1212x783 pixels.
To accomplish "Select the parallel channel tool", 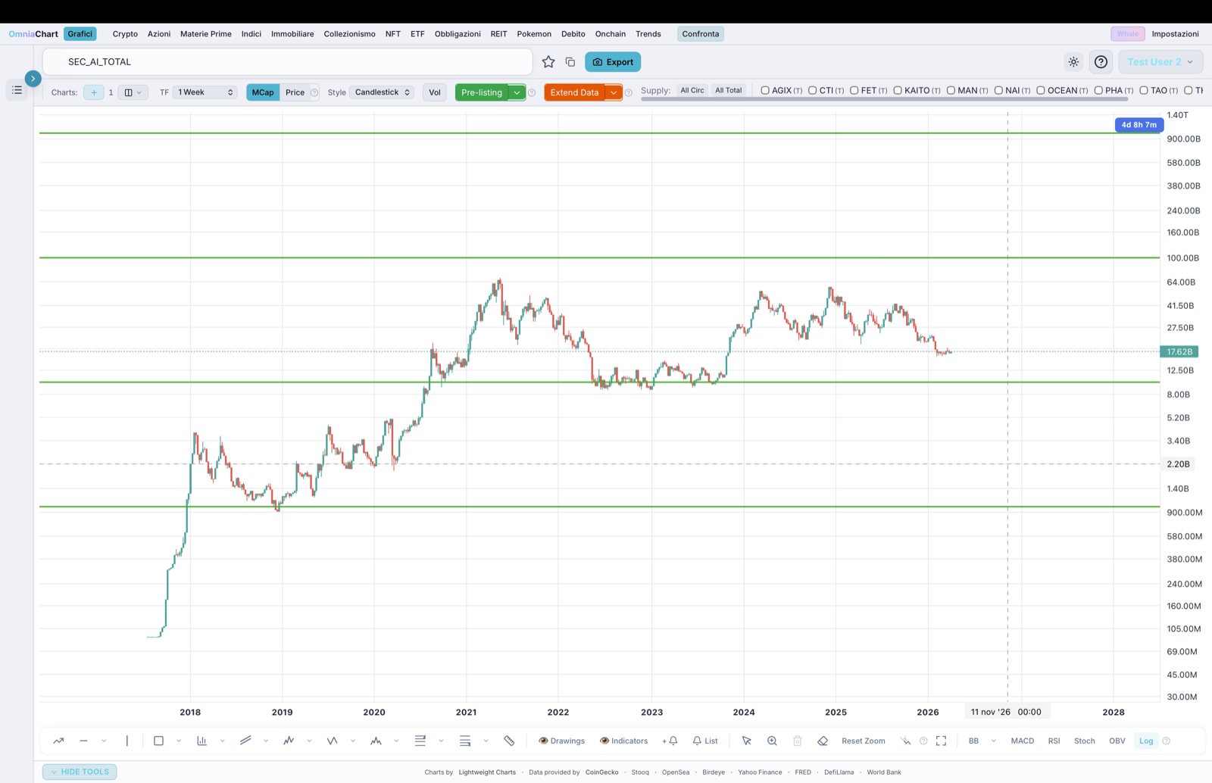I will [x=245, y=741].
